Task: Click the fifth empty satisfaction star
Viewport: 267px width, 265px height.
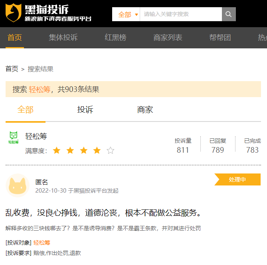Action: click(110, 151)
